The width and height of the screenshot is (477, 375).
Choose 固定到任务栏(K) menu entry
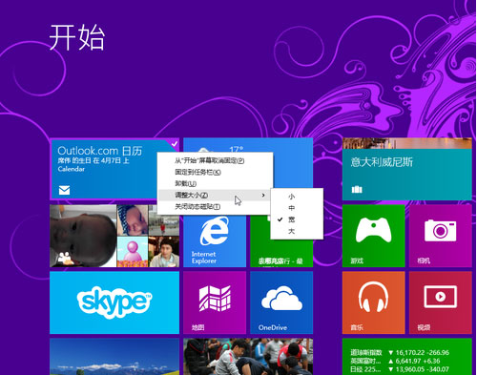(216, 172)
